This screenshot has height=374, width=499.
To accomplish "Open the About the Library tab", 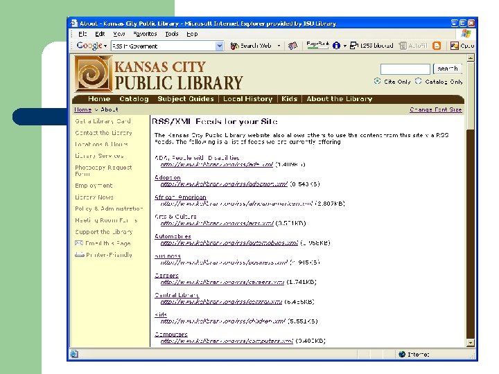I will tap(339, 99).
